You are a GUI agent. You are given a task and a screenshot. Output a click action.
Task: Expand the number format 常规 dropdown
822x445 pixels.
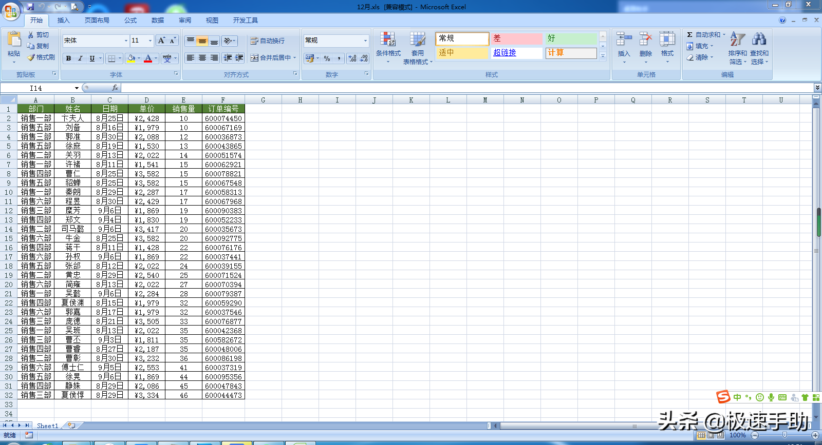pyautogui.click(x=365, y=41)
